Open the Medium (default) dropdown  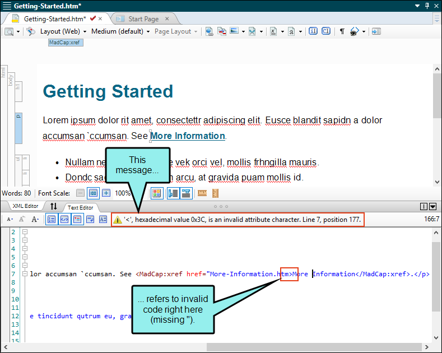pyautogui.click(x=120, y=31)
